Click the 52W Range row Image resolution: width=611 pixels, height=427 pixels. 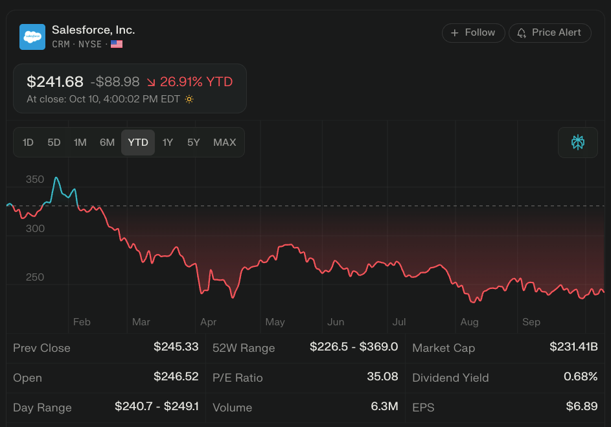point(305,348)
